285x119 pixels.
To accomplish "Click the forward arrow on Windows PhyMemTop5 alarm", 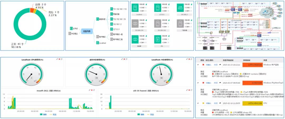I will point(220,83).
